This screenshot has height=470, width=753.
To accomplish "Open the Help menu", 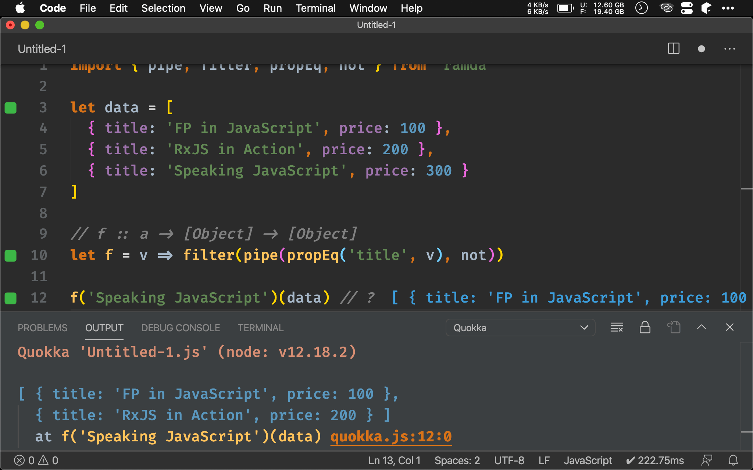I will tap(411, 8).
